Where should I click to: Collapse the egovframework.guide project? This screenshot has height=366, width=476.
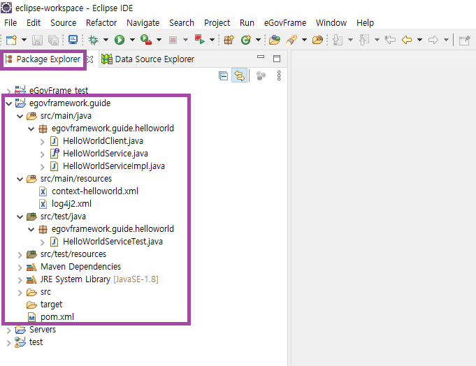point(9,103)
